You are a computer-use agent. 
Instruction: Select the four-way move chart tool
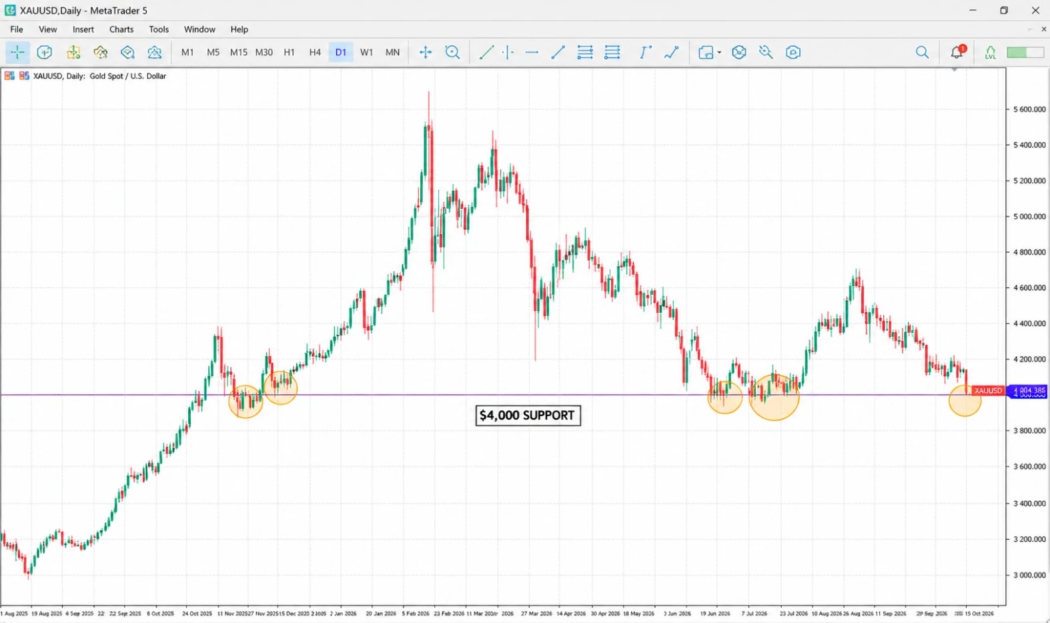[x=426, y=52]
